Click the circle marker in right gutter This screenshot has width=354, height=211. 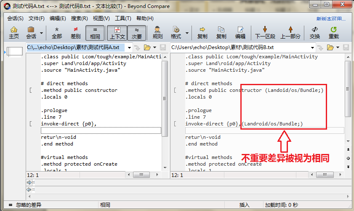pos(348,159)
